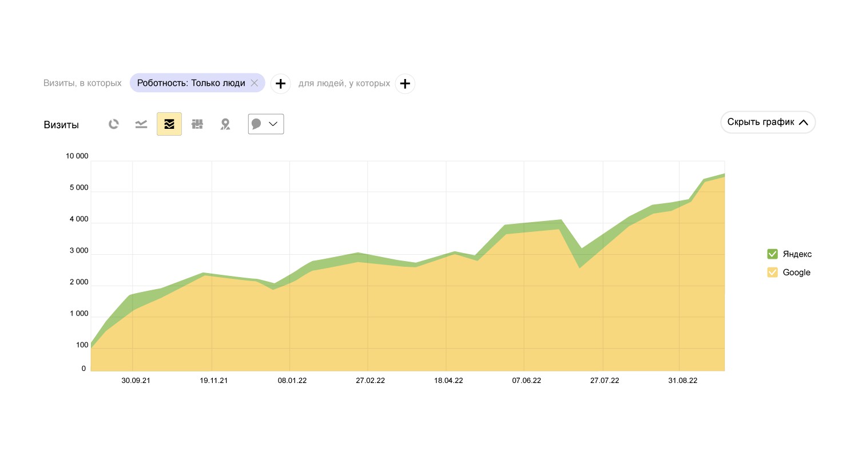Uncheck the Яндекс series checkbox
The image size is (858, 458).
click(772, 254)
